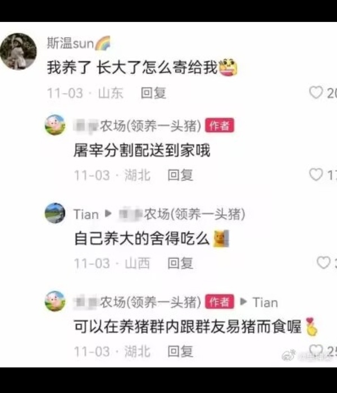Viewport: 337px width, 393px height.
Task: Like 斯温sun's comment with heart icon
Action: point(316,92)
